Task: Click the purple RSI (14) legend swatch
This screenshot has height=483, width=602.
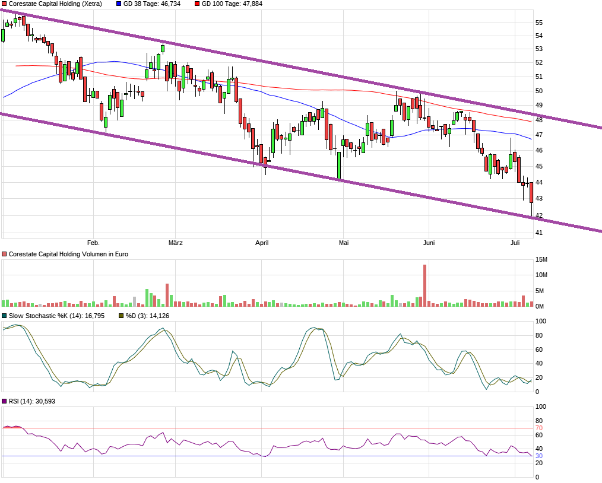Action: pyautogui.click(x=4, y=401)
